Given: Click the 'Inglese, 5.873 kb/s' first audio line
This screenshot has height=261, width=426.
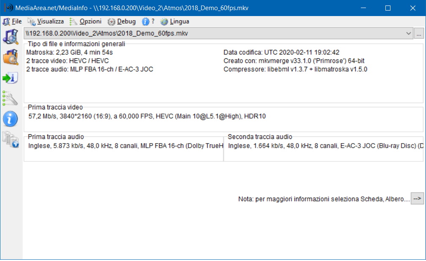Looking at the screenshot, I should point(126,146).
